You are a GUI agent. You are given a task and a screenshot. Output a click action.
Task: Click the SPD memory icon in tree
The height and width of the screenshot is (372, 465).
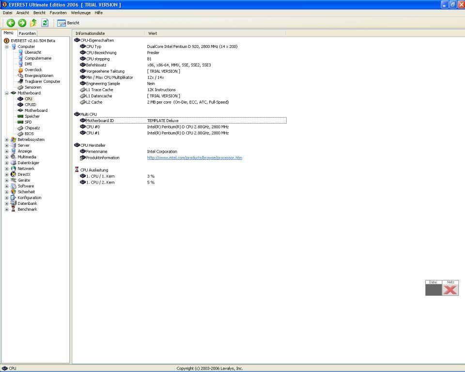click(20, 122)
